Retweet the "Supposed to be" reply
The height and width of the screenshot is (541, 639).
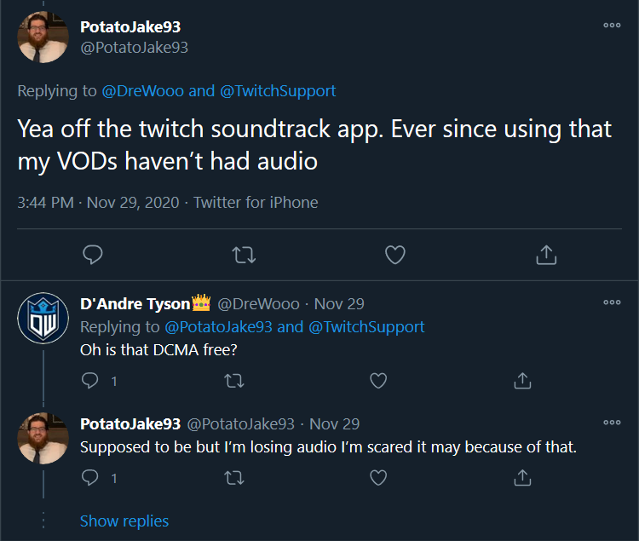[232, 479]
